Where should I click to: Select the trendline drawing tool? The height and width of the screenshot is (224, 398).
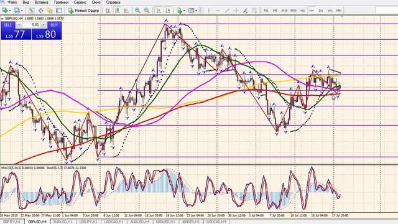tap(227, 11)
